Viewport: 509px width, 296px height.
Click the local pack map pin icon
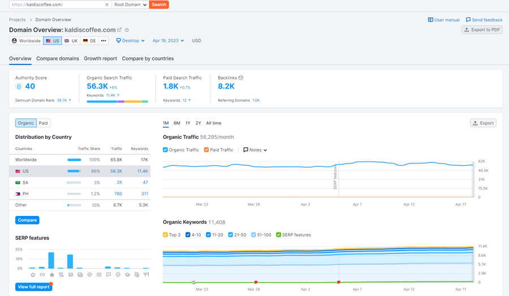(x=118, y=275)
